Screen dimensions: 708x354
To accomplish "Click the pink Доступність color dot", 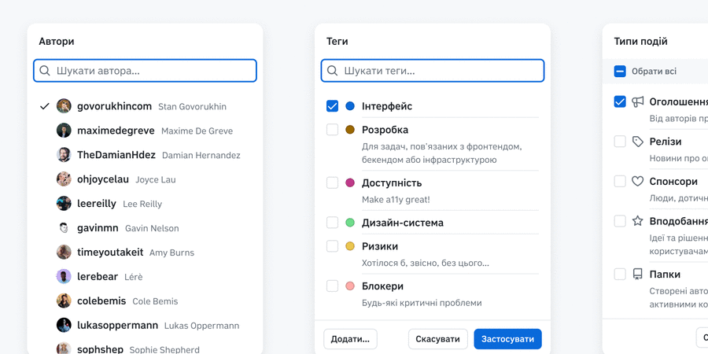I will click(350, 183).
